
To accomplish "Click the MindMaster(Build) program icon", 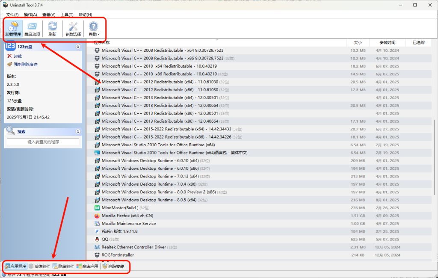I will click(97, 208).
